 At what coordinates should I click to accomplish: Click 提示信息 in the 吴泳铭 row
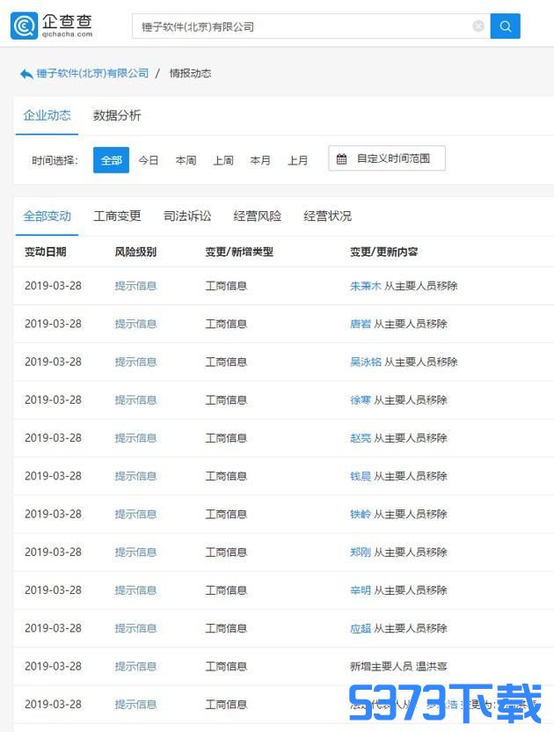pyautogui.click(x=135, y=362)
